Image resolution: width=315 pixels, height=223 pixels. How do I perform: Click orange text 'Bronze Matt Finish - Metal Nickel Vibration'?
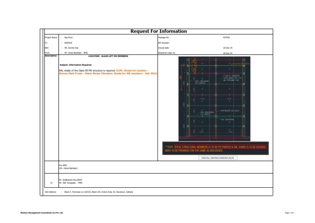[86, 74]
